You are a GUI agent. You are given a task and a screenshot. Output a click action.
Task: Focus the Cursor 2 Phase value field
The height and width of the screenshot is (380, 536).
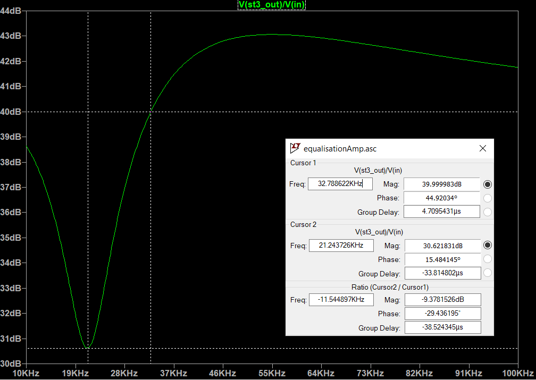pos(442,259)
